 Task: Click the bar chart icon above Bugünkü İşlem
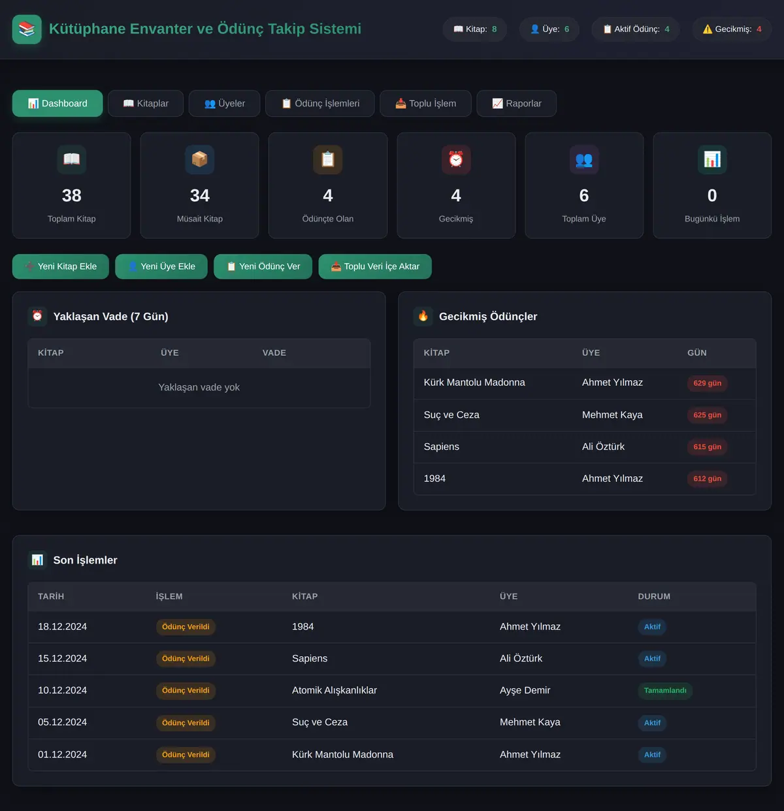712,159
